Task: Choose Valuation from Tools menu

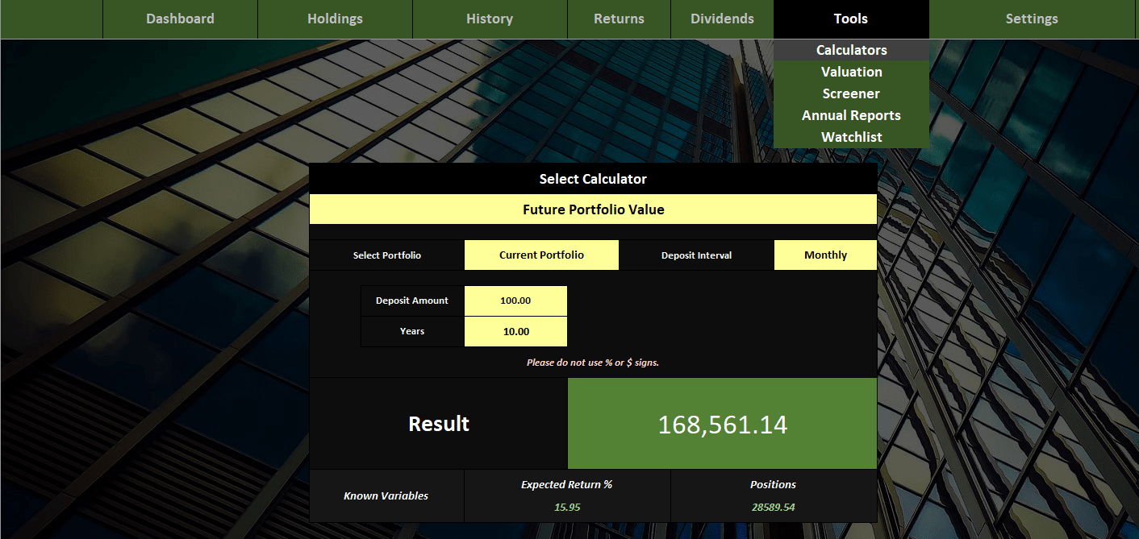Action: tap(851, 72)
